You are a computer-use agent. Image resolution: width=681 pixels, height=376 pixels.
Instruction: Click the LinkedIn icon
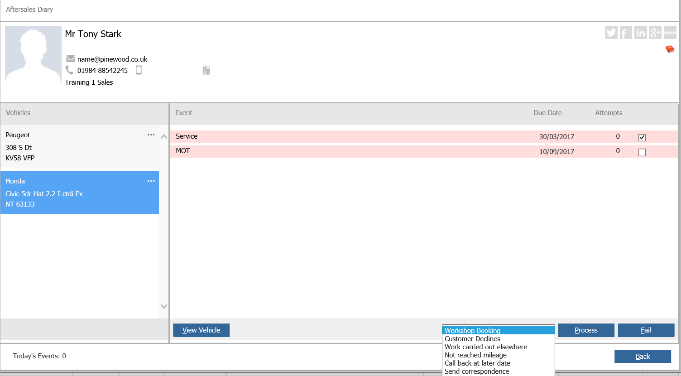[640, 33]
